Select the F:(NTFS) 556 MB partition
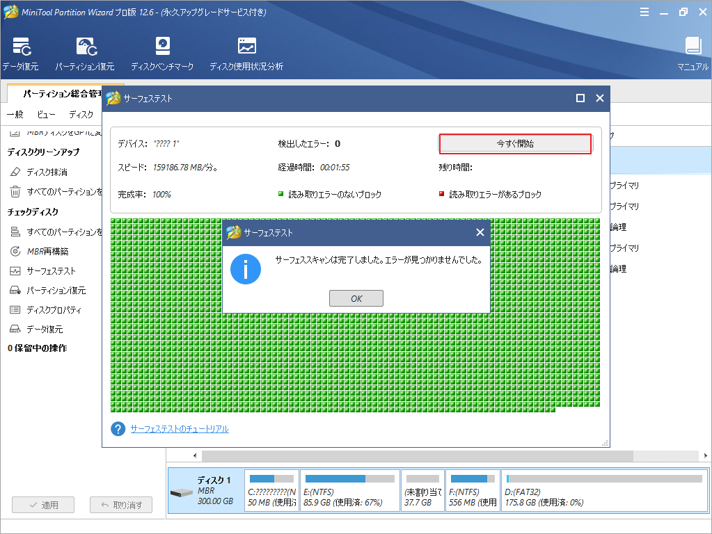 (x=473, y=490)
